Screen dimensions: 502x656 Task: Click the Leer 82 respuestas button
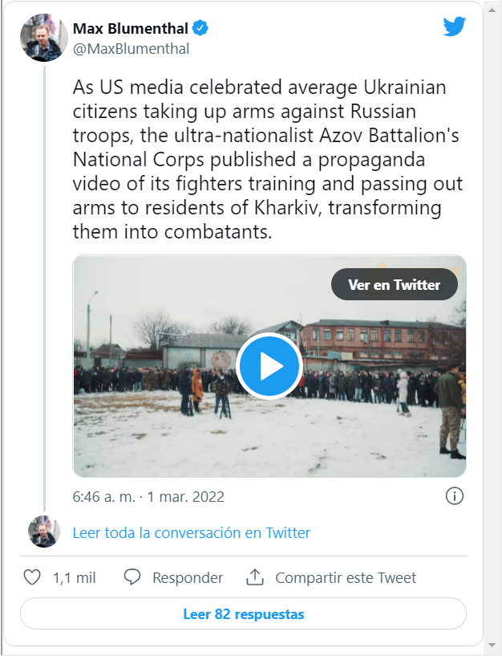click(x=243, y=614)
